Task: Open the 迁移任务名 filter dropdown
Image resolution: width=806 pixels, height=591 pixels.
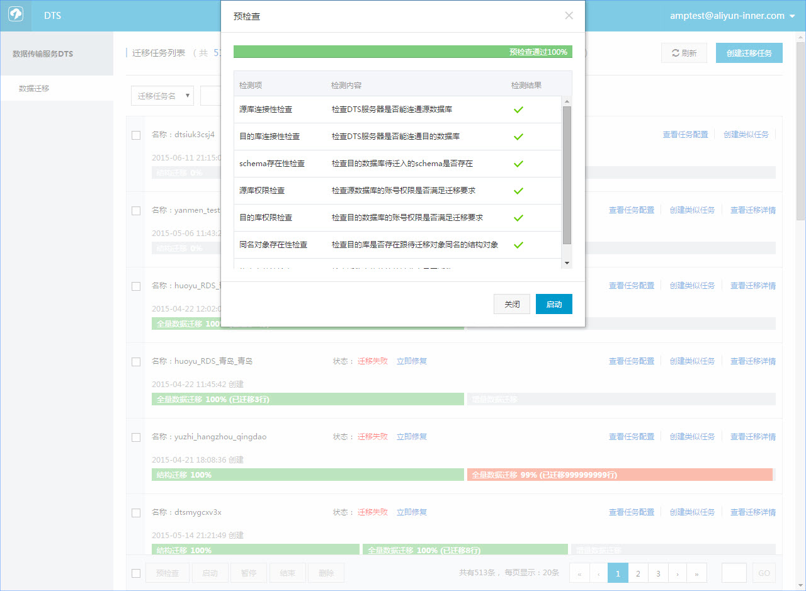Action: point(162,96)
